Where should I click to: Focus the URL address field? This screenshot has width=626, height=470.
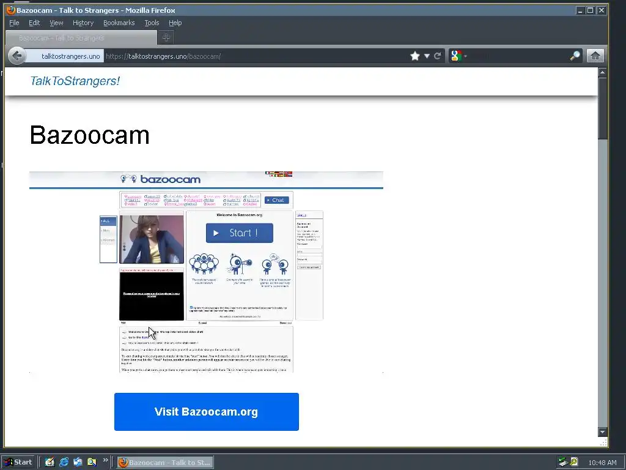(256, 56)
